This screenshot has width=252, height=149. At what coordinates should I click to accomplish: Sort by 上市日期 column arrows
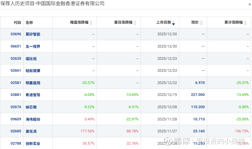173,23
